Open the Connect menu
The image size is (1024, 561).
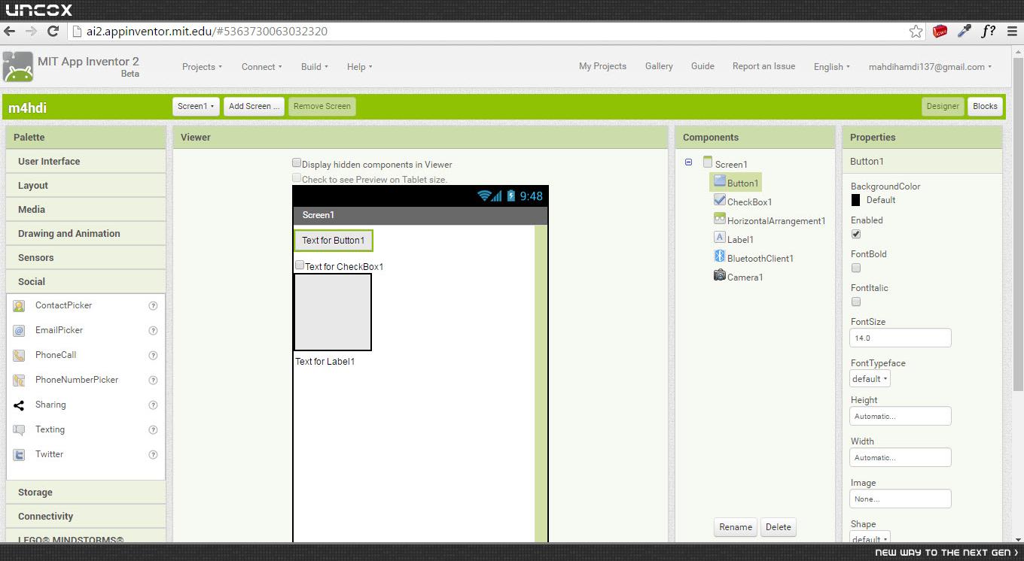261,67
